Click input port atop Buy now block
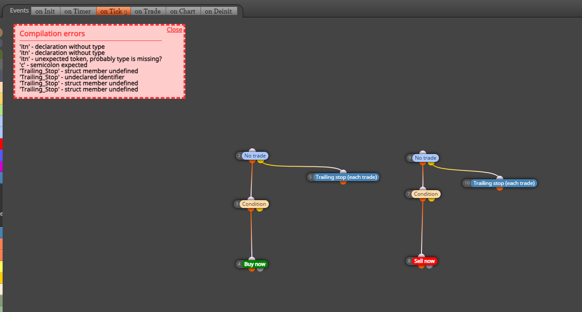The image size is (582, 312). pos(252,259)
